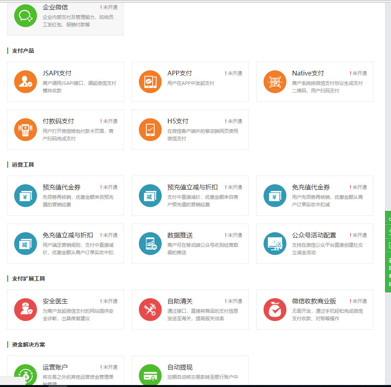The image size is (391, 387).
Task: Select the 免充值代金券 title
Action: click(x=311, y=187)
